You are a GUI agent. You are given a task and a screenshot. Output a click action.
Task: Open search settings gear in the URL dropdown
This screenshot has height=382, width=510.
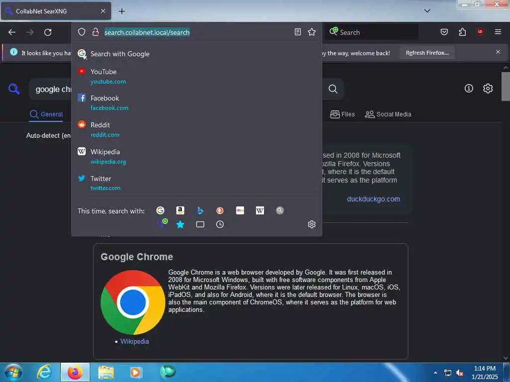pyautogui.click(x=312, y=224)
